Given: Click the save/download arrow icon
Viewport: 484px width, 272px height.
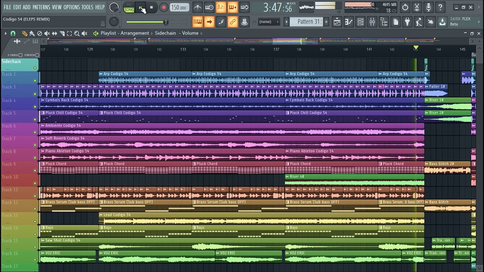Looking at the screenshot, I should [x=442, y=22].
